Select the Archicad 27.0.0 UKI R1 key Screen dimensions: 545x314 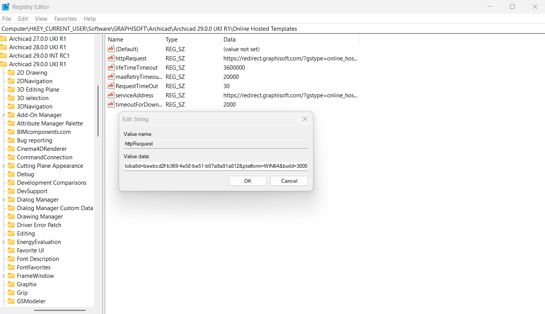click(37, 38)
